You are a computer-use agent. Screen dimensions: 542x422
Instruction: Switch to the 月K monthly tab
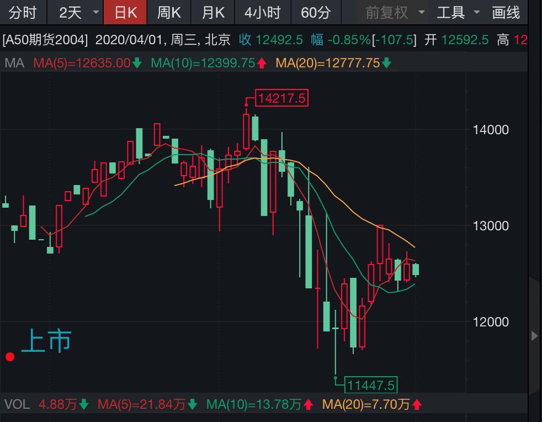click(213, 13)
